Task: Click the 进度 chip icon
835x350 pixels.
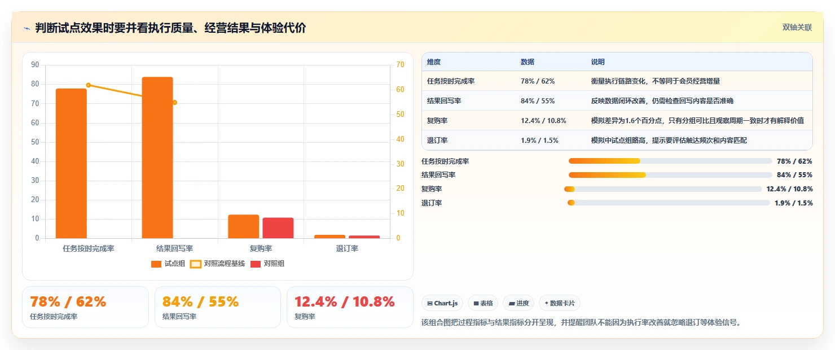Action: (x=511, y=304)
